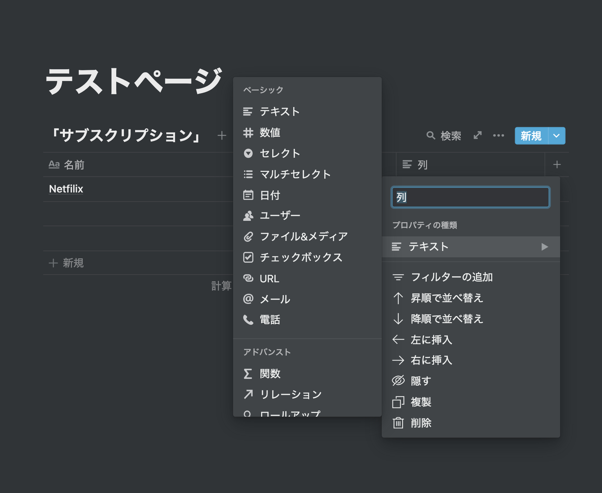Add a view with plus next to サブスクリプション
The width and height of the screenshot is (602, 493).
click(222, 136)
